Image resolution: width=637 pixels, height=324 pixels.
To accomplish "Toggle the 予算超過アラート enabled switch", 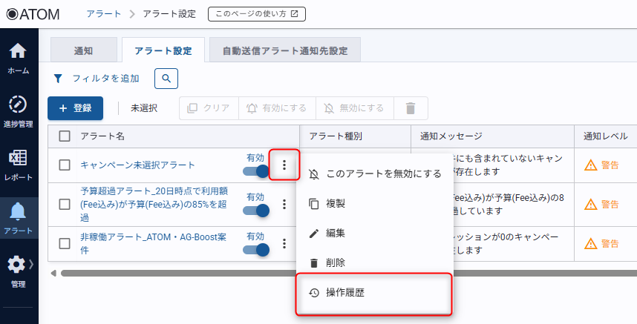I will 256,211.
